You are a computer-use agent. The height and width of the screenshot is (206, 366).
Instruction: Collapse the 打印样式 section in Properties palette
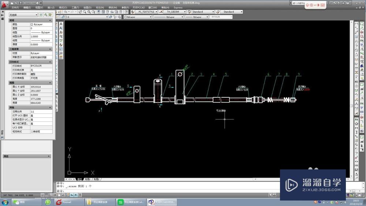[50, 62]
